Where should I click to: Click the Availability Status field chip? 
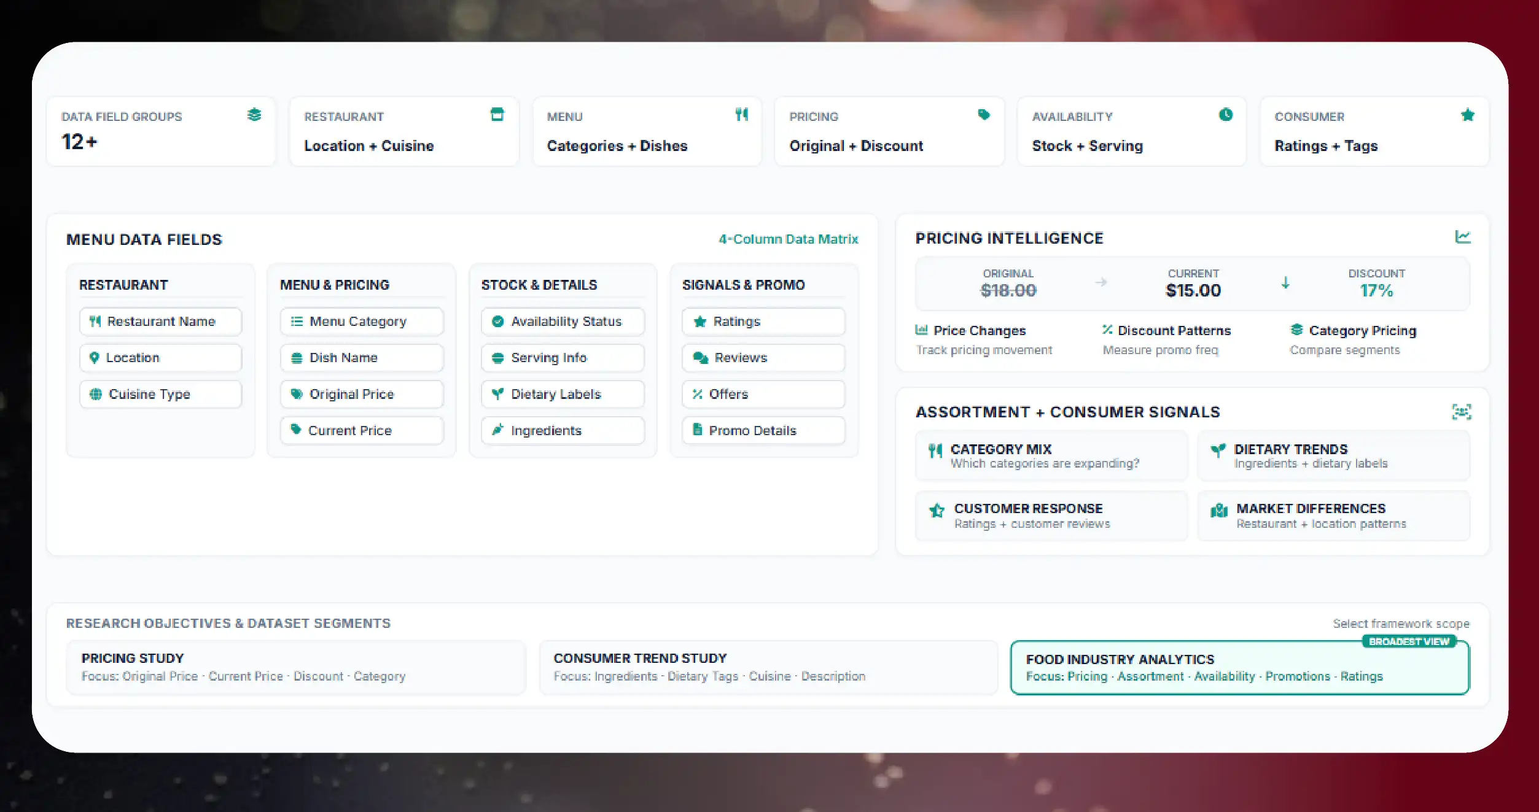563,322
